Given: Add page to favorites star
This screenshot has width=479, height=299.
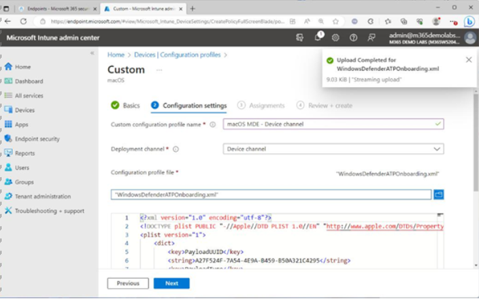Looking at the screenshot, I should click(335, 21).
